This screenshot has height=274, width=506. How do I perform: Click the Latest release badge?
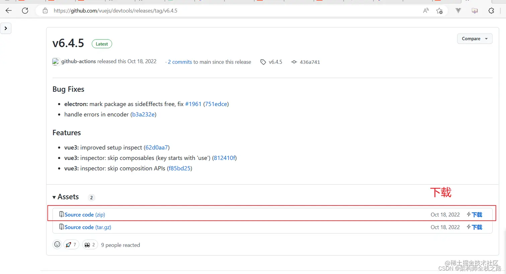102,44
